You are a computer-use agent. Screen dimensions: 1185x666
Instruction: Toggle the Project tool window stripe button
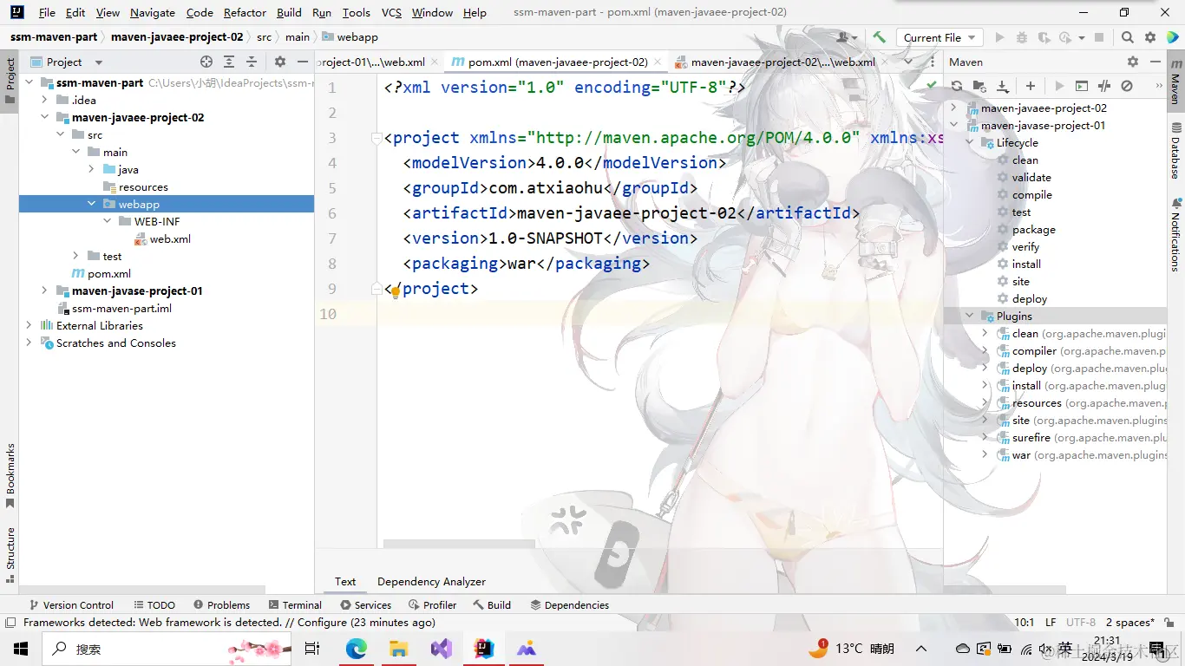pos(10,81)
